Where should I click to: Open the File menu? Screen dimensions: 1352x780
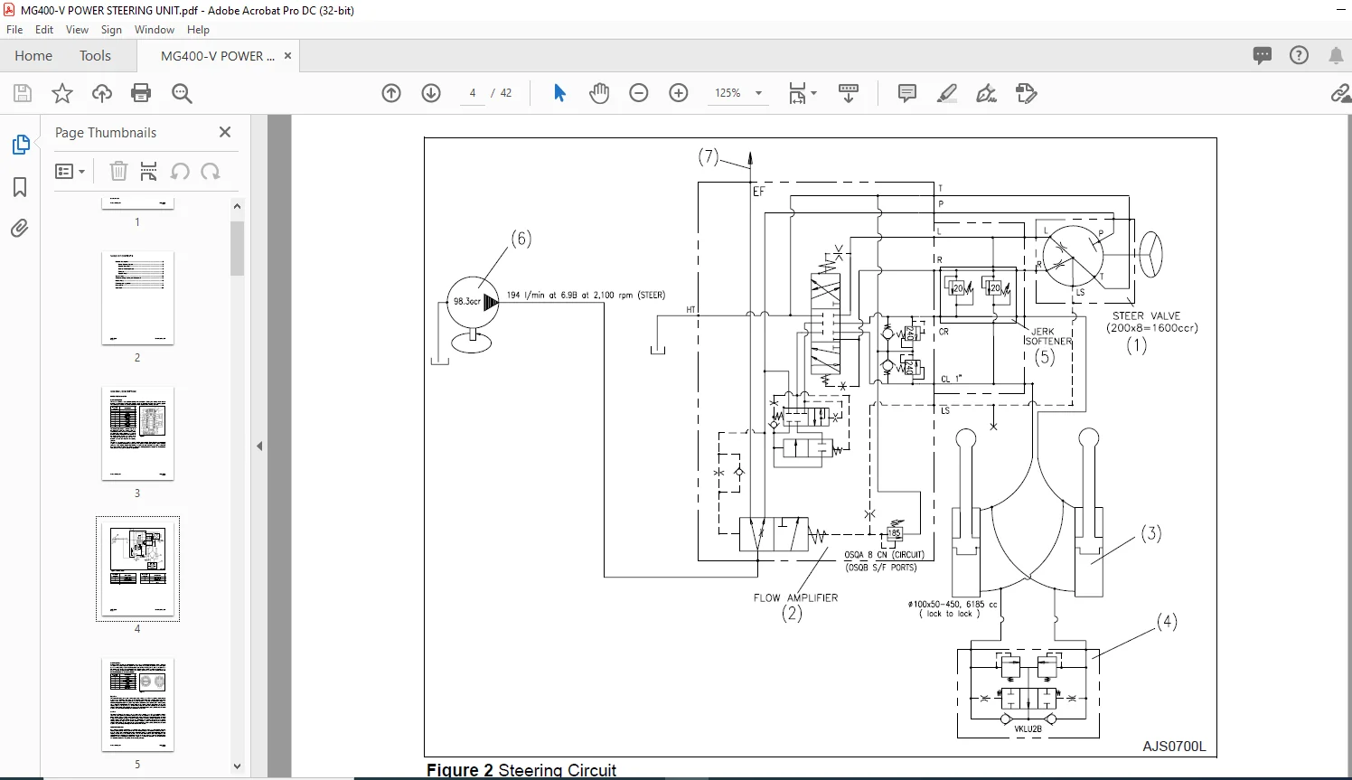pyautogui.click(x=14, y=30)
